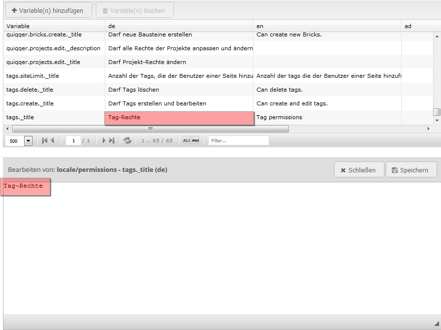441x330 pixels.
Task: Sort by the 'de' column header
Action: [x=179, y=26]
